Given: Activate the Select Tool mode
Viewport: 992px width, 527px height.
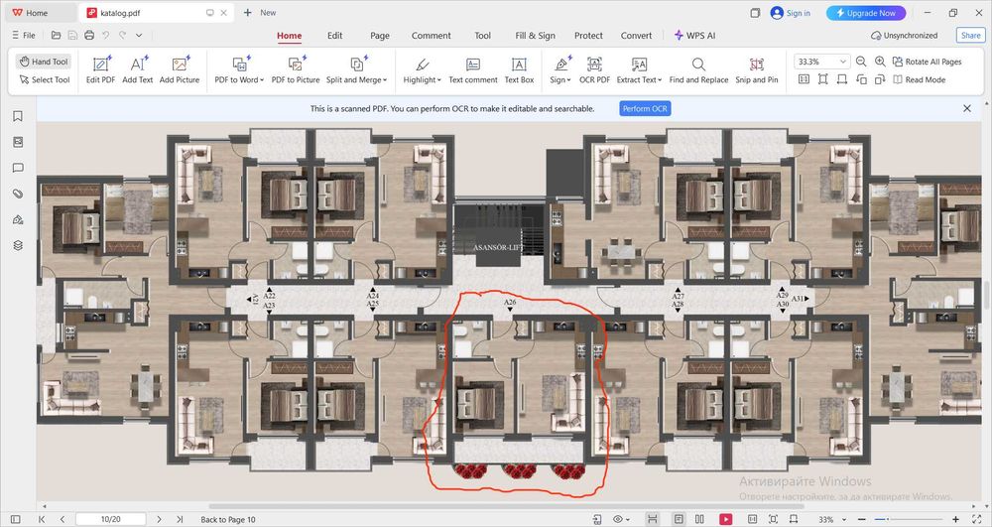Looking at the screenshot, I should click(43, 79).
